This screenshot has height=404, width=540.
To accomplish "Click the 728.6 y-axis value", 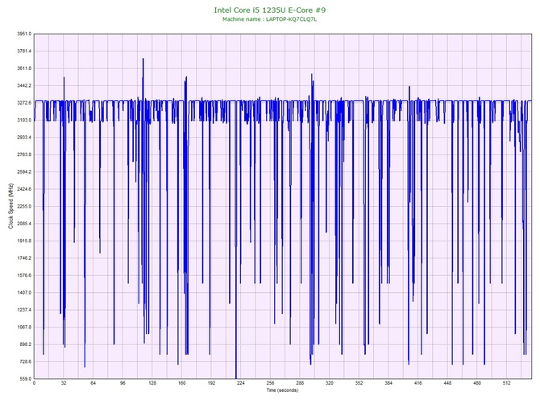I will point(25,361).
